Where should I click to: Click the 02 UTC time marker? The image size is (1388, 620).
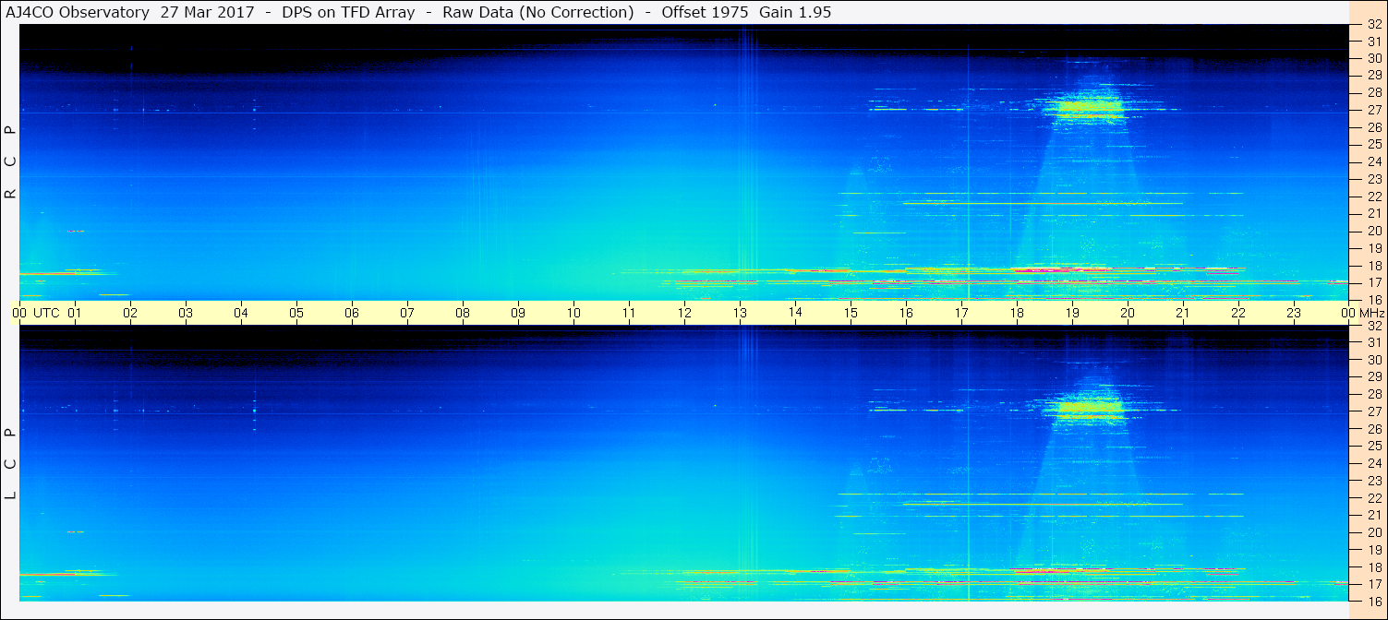130,313
